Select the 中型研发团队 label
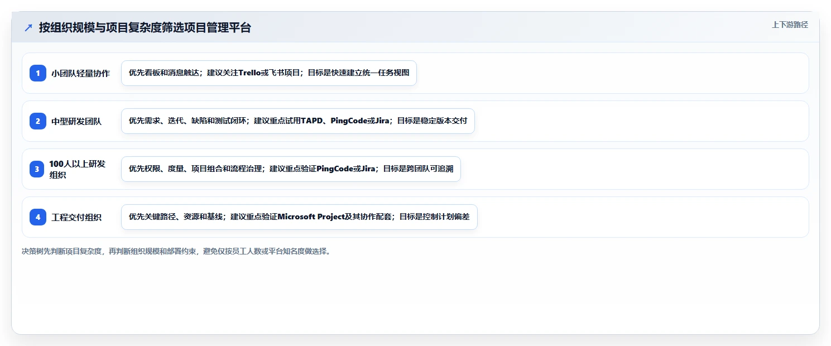The height and width of the screenshot is (346, 831). 76,121
